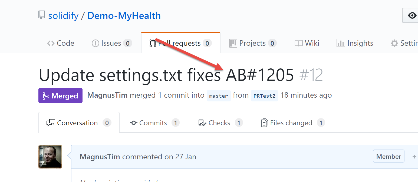Open the solidify organization link
Screen dimensions: 418x182
(63, 16)
